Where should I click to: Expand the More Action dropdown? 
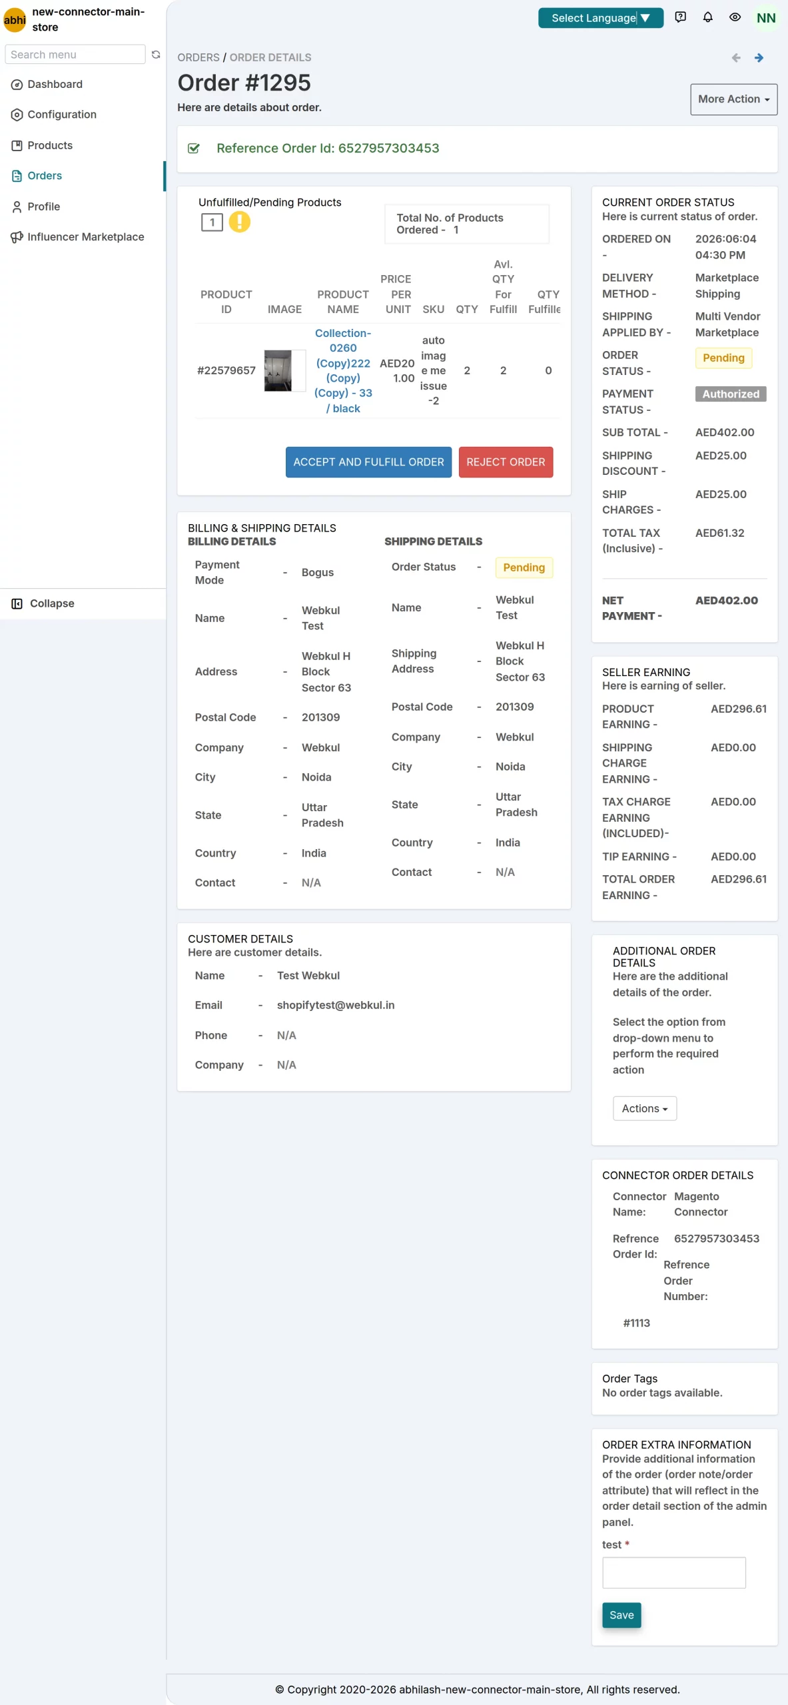pyautogui.click(x=733, y=99)
